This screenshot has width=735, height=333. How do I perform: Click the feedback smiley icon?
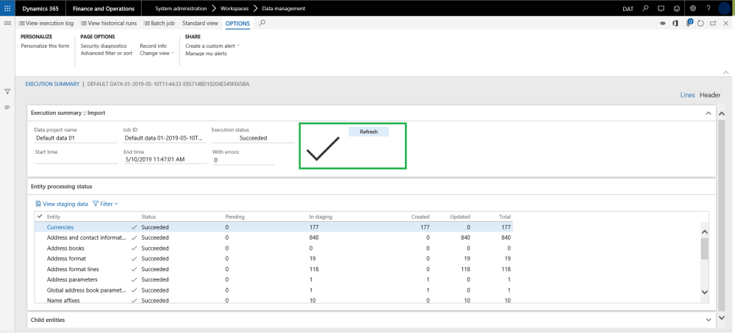[676, 8]
